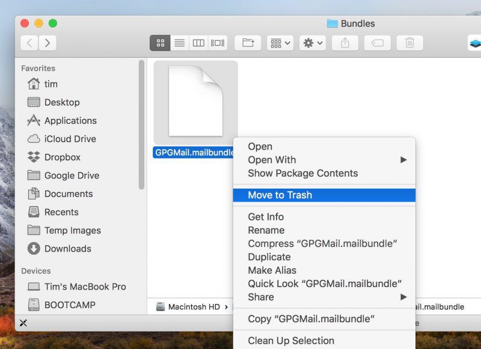The width and height of the screenshot is (481, 349).
Task: Click Get Info in the context menu
Action: (x=265, y=217)
